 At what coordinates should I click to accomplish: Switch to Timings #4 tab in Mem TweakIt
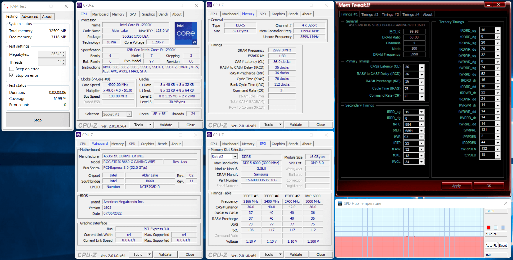(411, 15)
